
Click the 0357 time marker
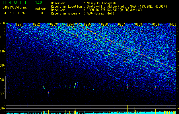click(x=122, y=25)
